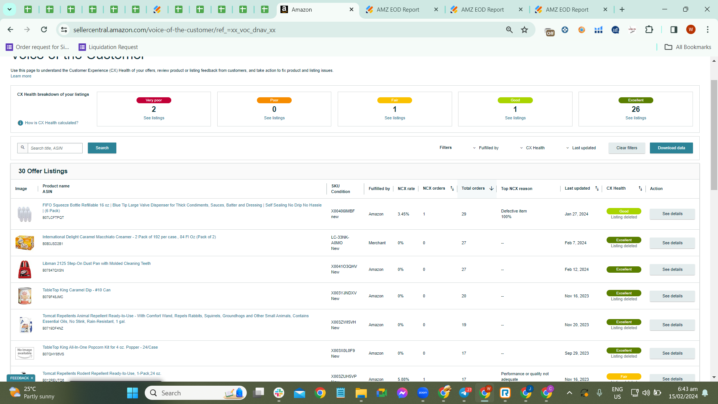Sort listings by CX Health column
Image resolution: width=718 pixels, height=404 pixels.
(640, 189)
